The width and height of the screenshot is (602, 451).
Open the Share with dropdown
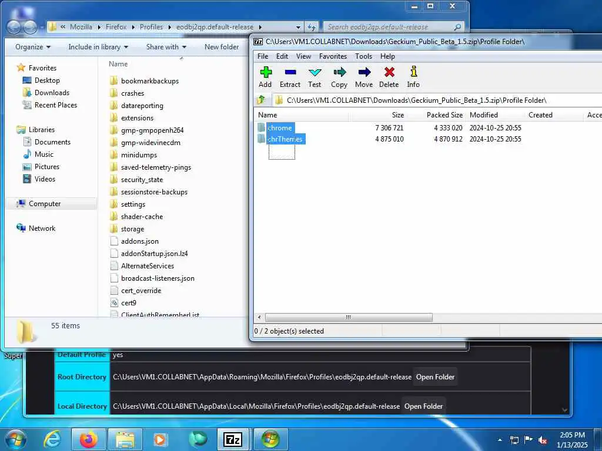(166, 47)
